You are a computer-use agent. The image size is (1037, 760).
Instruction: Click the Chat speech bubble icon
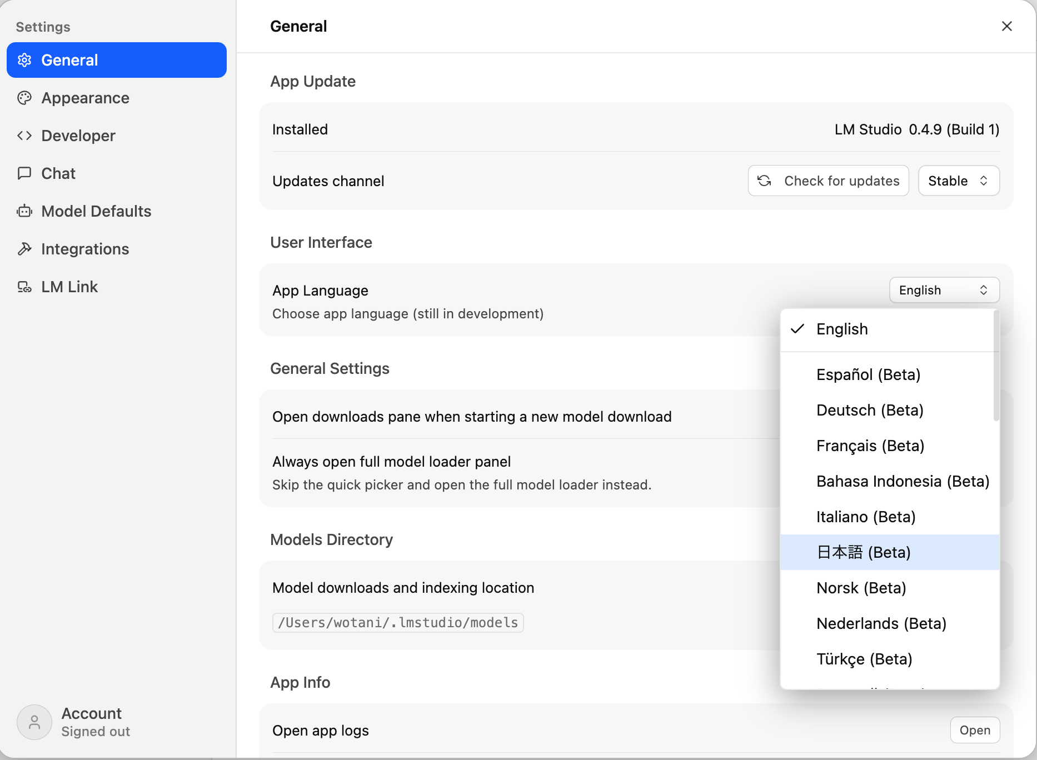click(24, 173)
